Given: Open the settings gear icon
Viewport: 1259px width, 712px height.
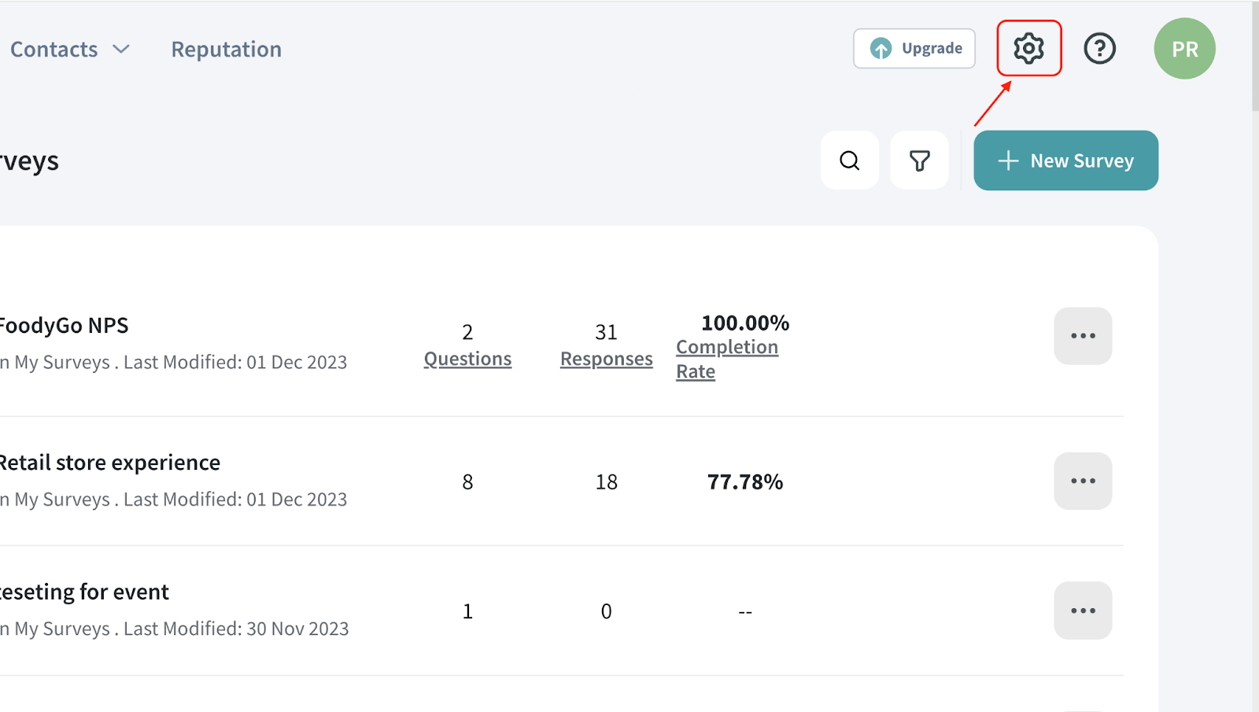Looking at the screenshot, I should (1028, 49).
